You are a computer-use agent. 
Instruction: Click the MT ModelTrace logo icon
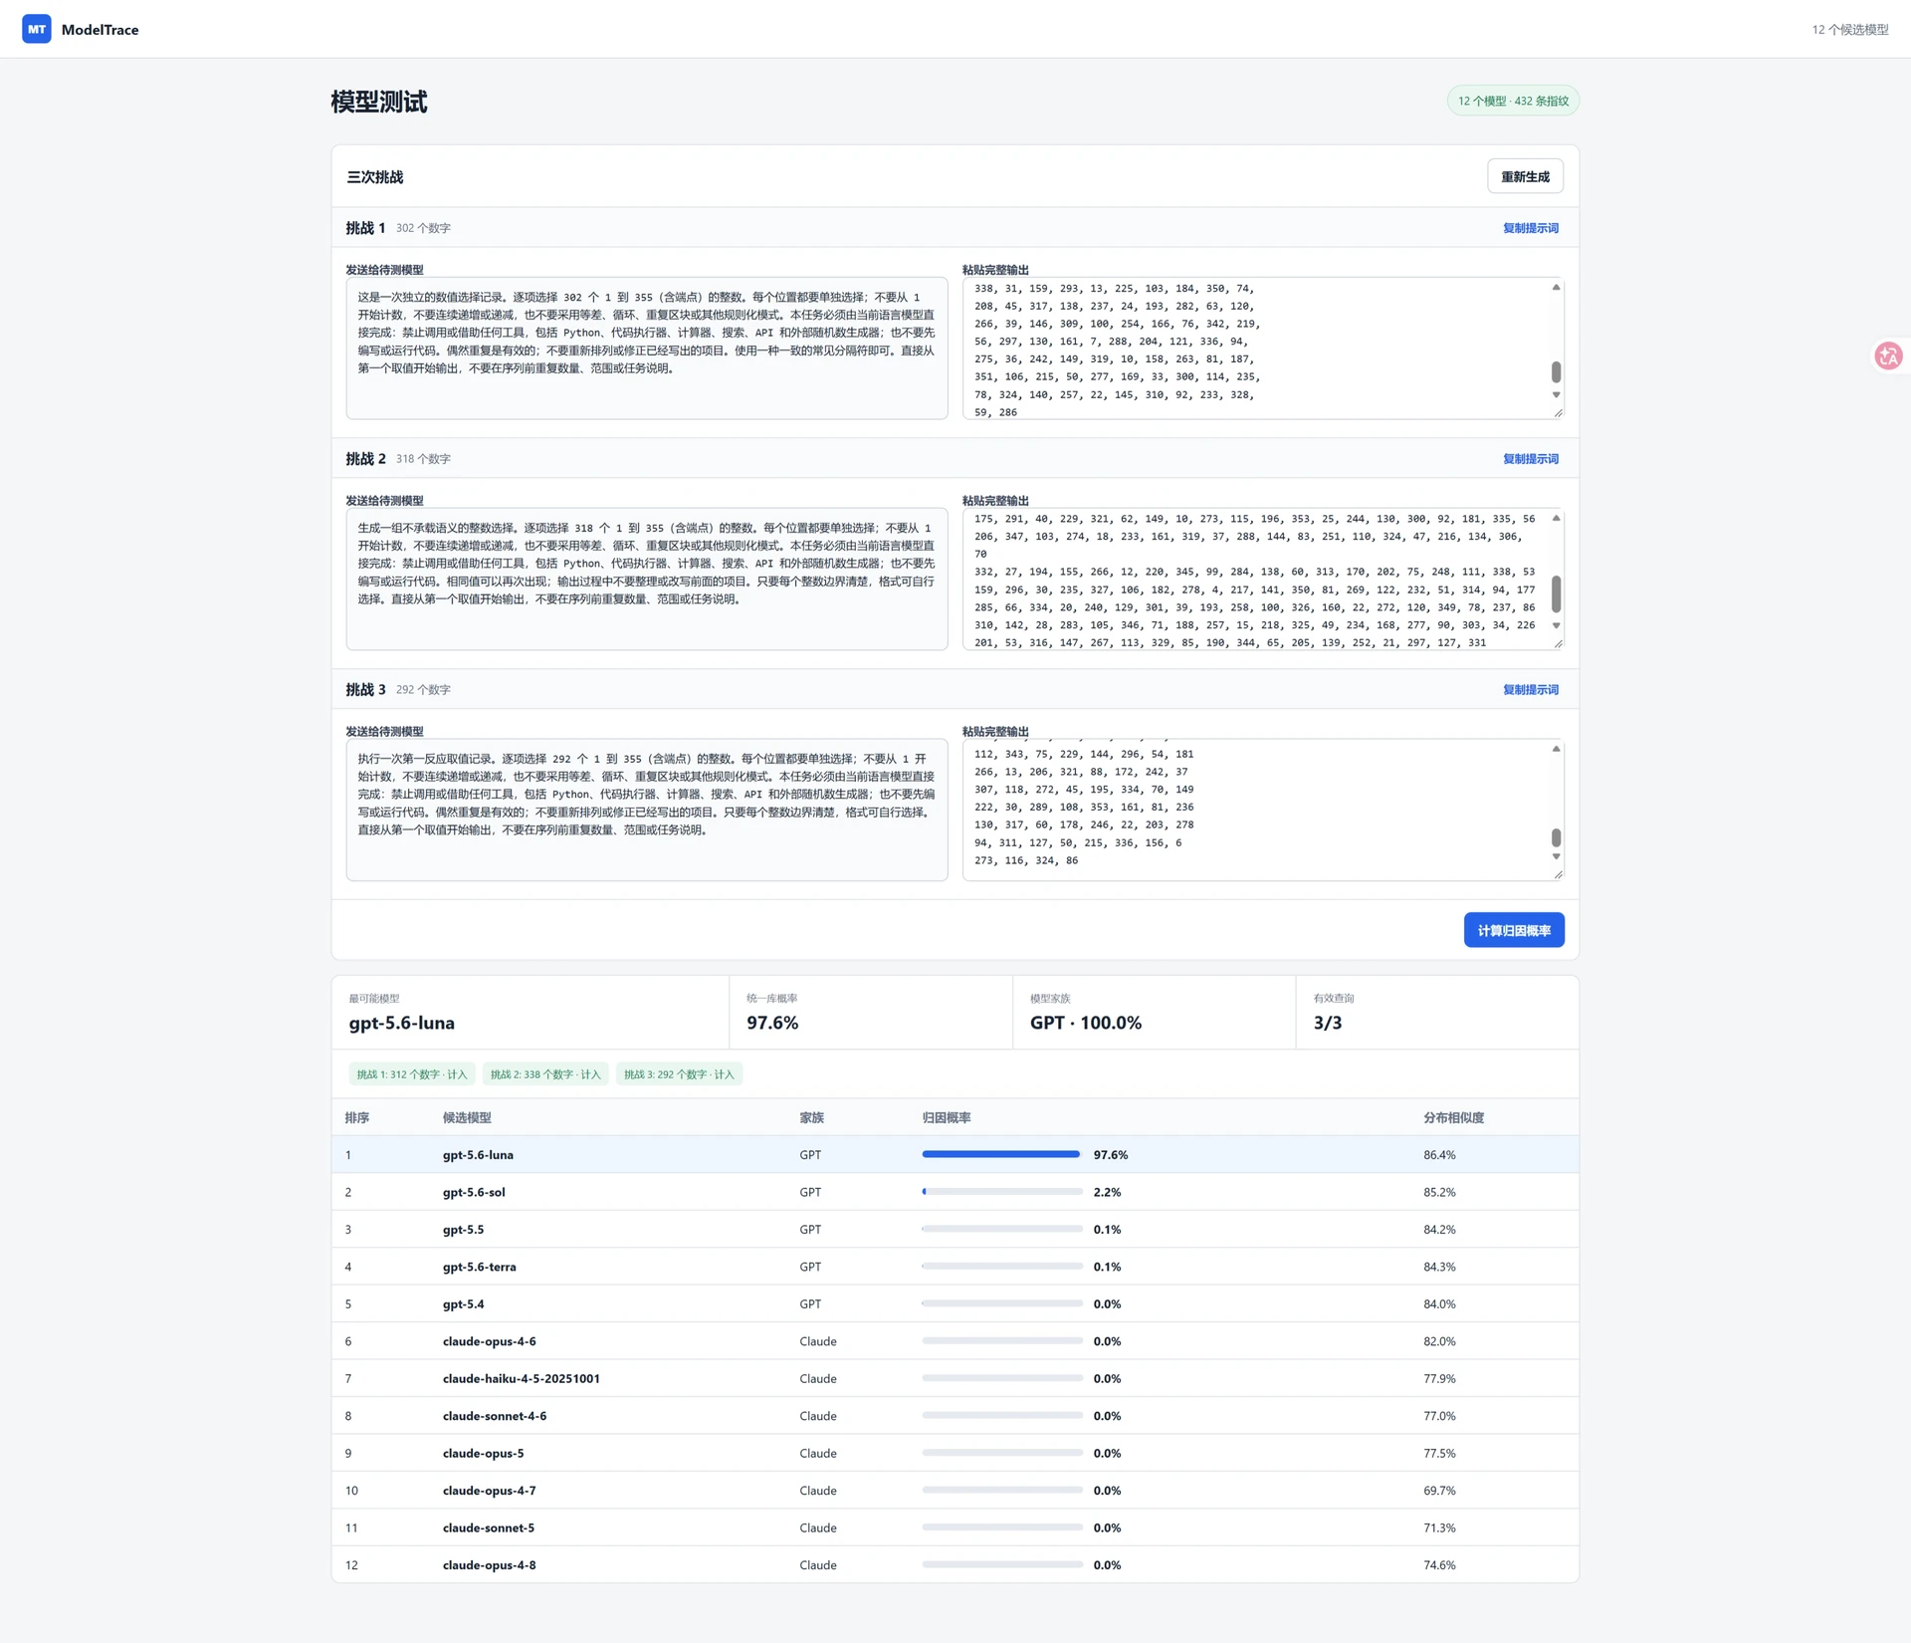(x=37, y=29)
